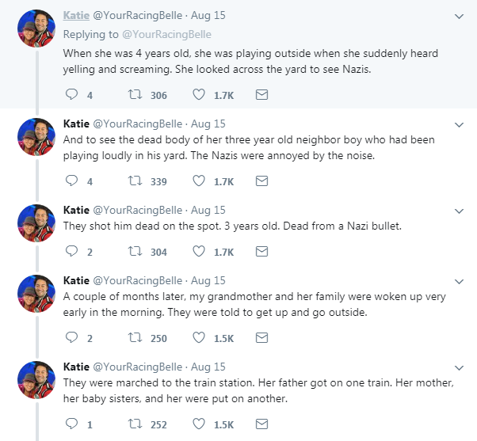
Task: Click Katie's avatar on the 'Nazi bullet' tweet
Action: pos(35,222)
